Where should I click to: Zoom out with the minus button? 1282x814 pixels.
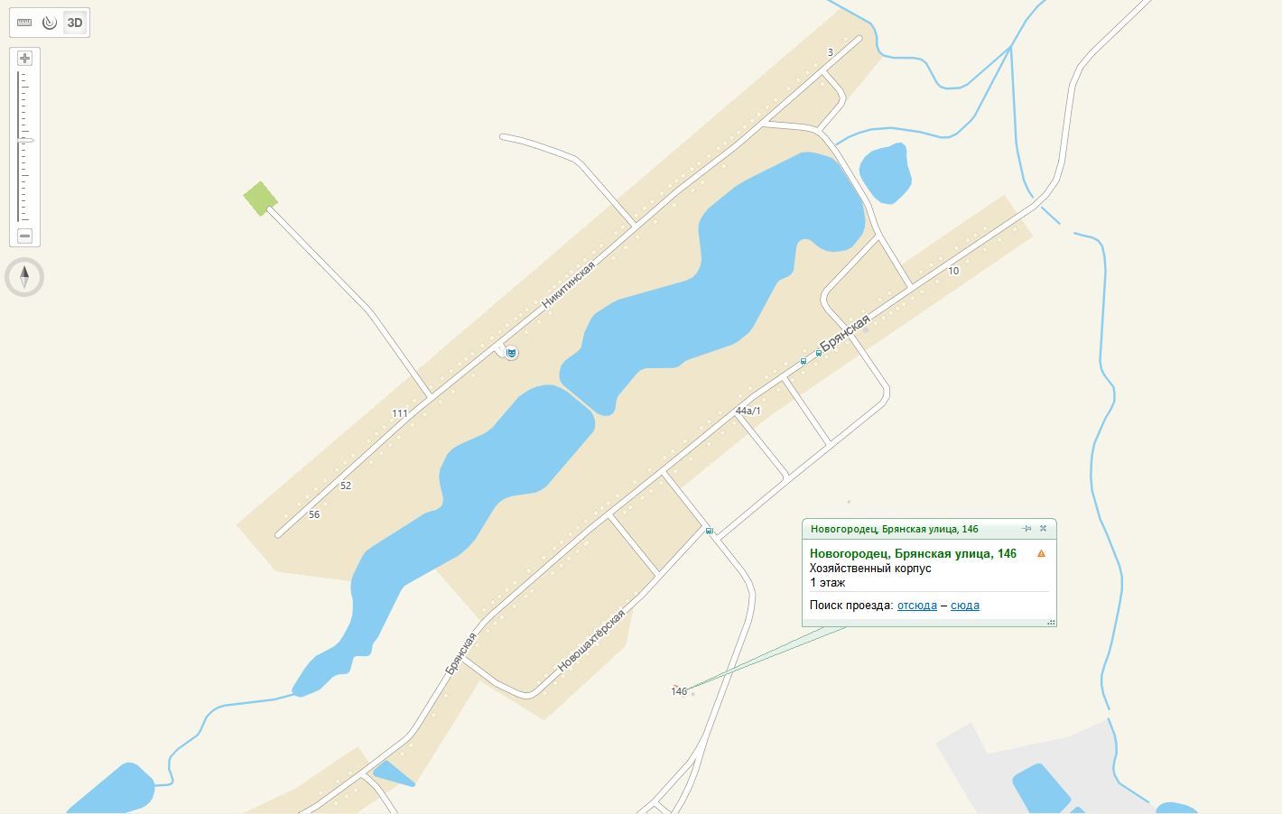[x=24, y=236]
